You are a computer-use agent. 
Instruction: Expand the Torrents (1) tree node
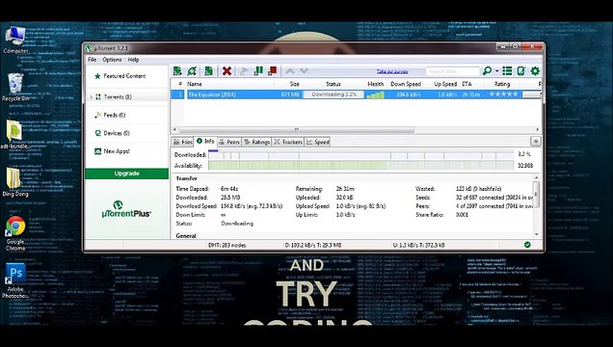[92, 96]
